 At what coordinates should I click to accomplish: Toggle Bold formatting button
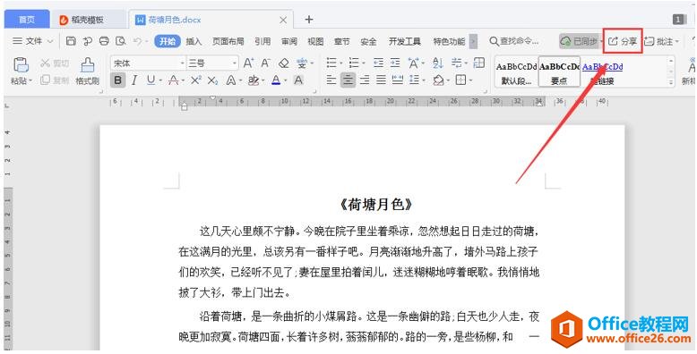point(117,80)
